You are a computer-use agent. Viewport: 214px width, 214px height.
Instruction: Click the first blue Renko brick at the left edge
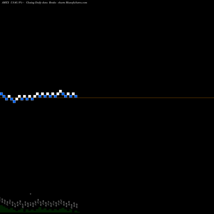(1, 94)
